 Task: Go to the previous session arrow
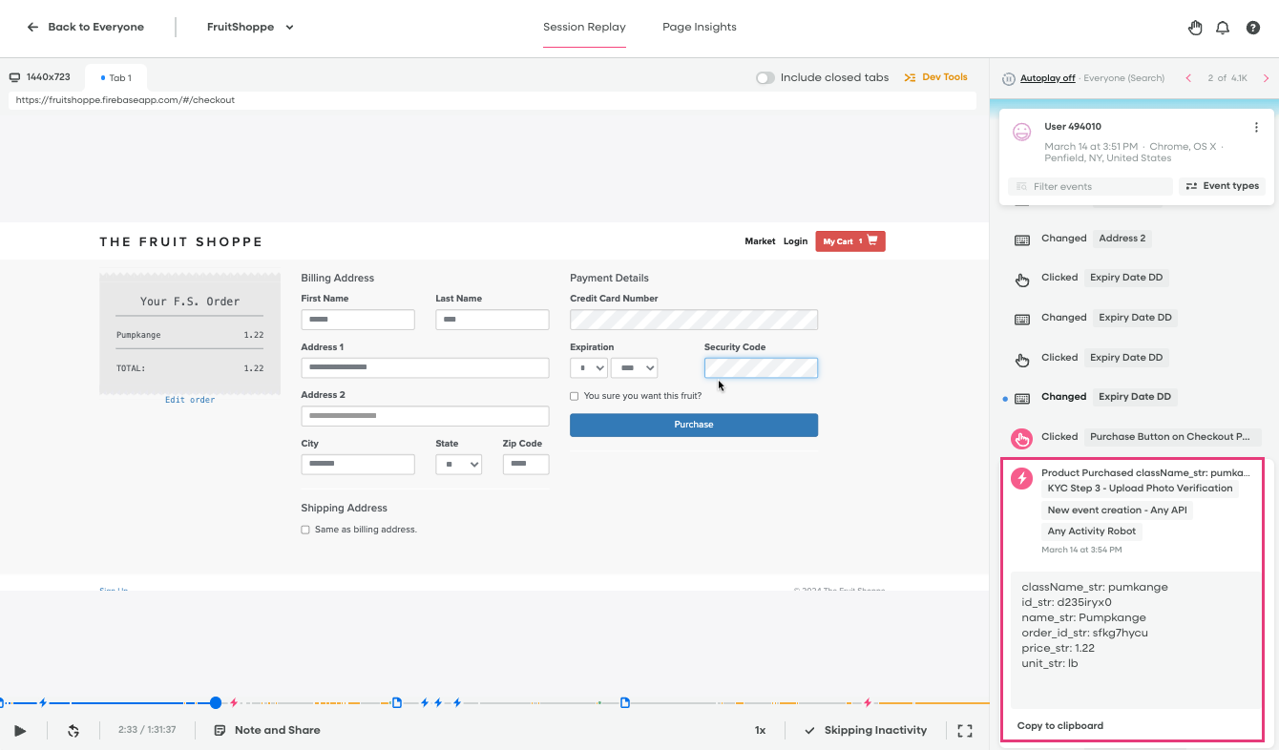coord(1188,78)
